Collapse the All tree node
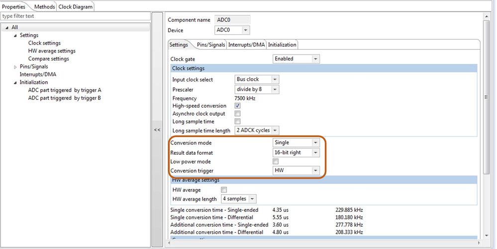Image resolution: width=497 pixels, height=249 pixels. pos(7,28)
